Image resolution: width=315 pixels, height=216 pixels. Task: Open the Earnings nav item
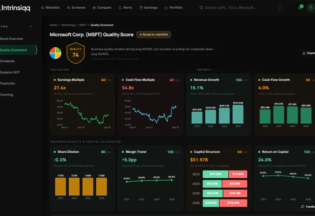click(x=148, y=7)
